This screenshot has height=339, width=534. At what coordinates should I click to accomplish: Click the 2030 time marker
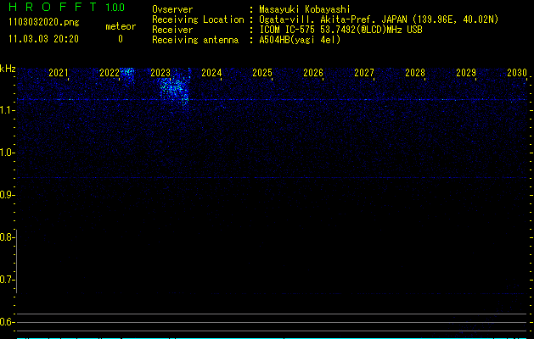point(517,73)
